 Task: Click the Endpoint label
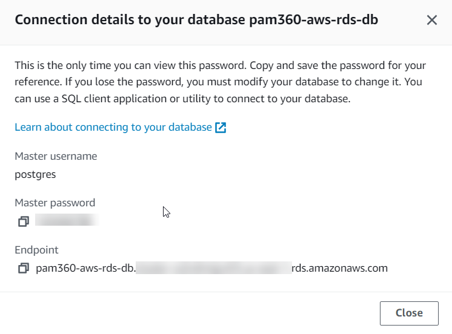36,249
